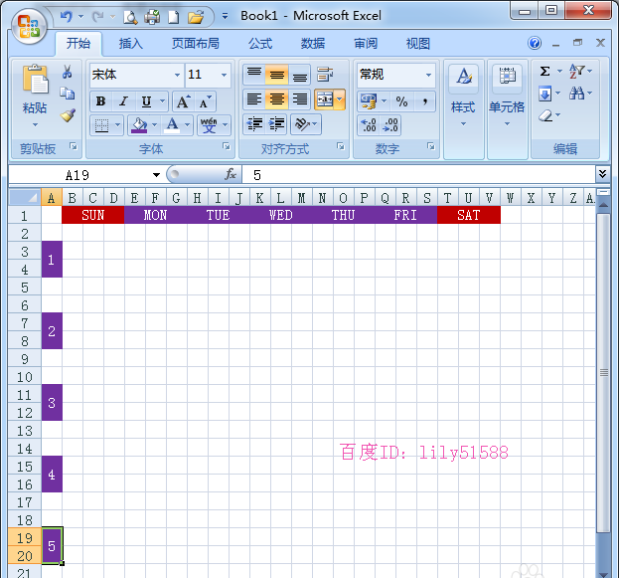Click the AutoSum sigma icon

(x=544, y=72)
